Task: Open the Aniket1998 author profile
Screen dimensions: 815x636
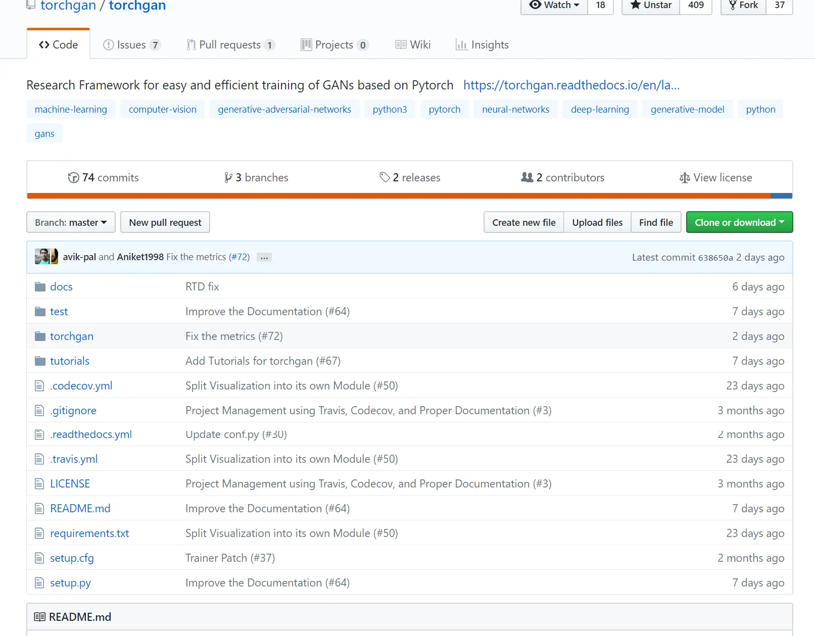Action: pyautogui.click(x=140, y=257)
